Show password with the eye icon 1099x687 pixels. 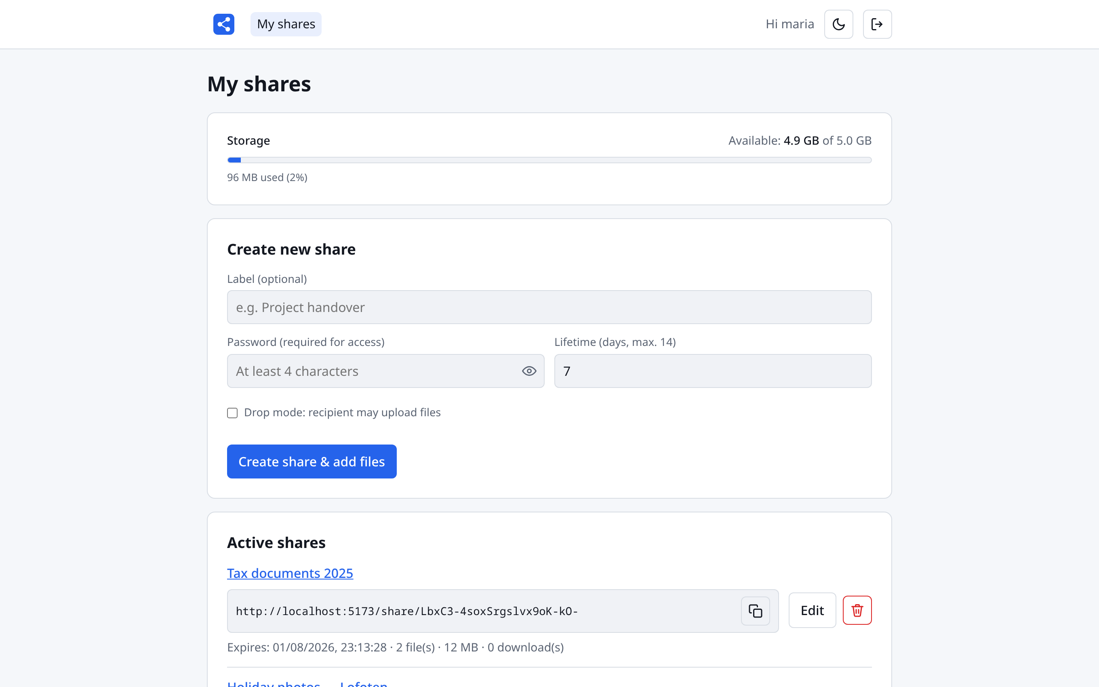pos(528,371)
